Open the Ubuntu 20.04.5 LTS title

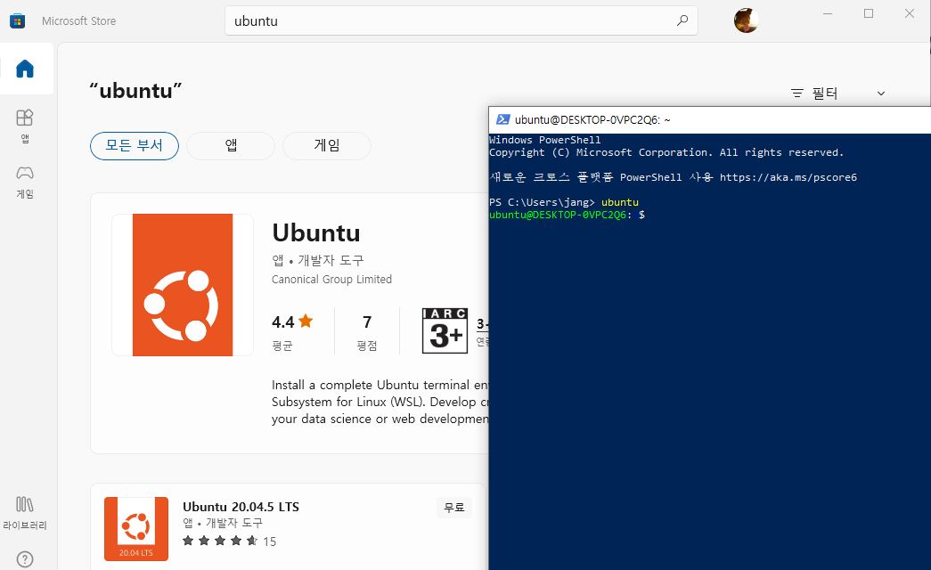(x=241, y=507)
